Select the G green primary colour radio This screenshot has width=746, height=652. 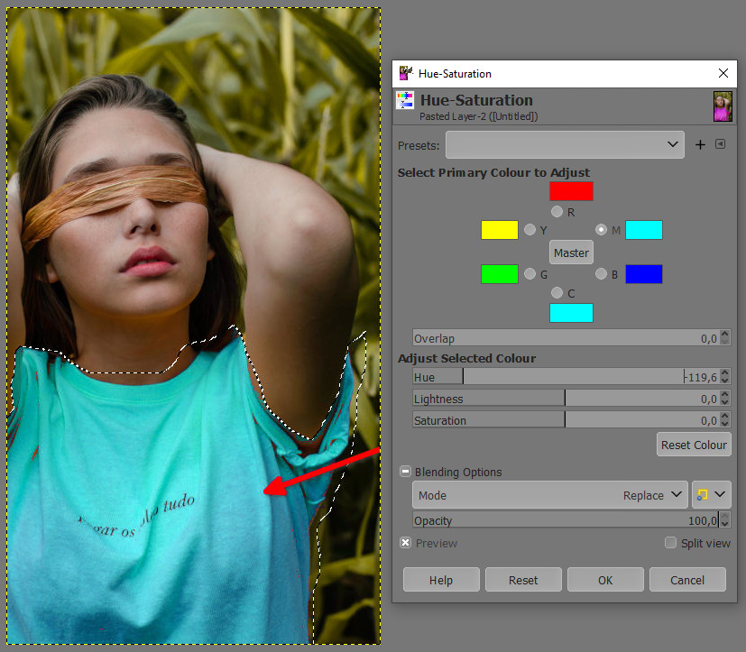point(530,273)
